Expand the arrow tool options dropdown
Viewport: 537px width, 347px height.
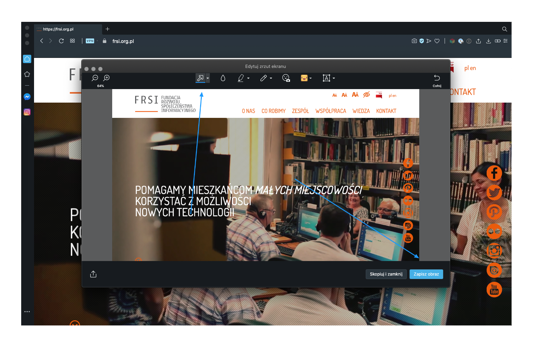pyautogui.click(x=208, y=78)
